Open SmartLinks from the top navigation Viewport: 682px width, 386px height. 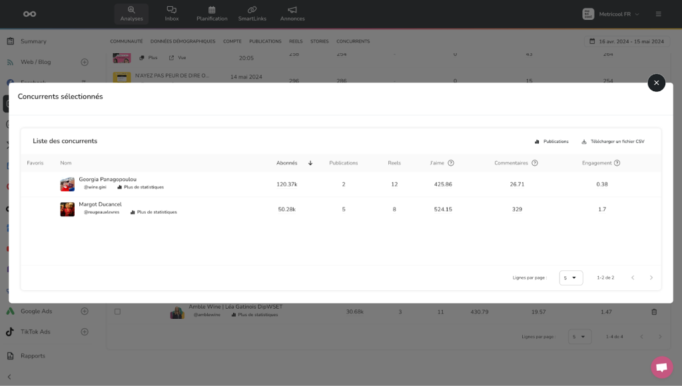click(252, 10)
